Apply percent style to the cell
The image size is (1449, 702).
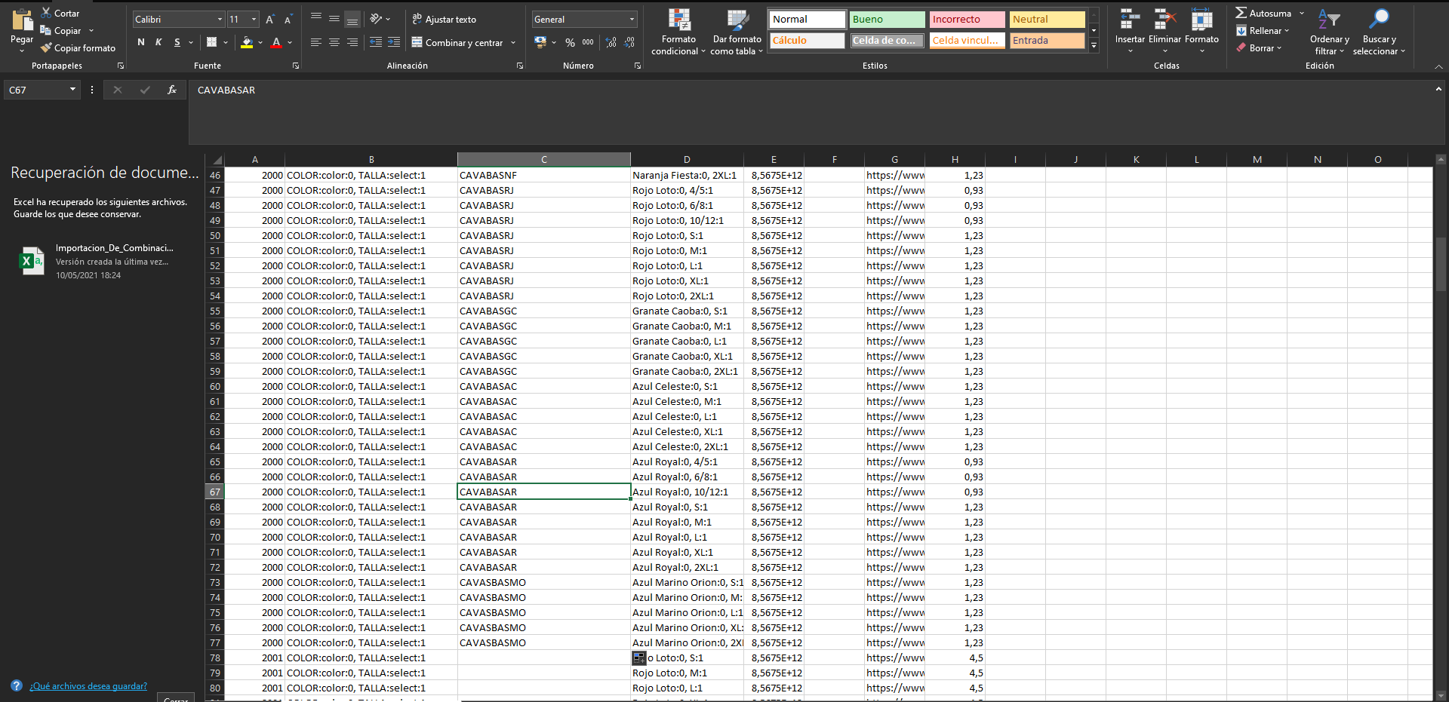click(x=570, y=43)
